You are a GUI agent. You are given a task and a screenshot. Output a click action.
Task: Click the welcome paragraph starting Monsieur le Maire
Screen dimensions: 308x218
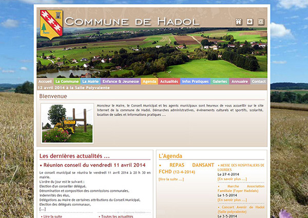point(180,110)
